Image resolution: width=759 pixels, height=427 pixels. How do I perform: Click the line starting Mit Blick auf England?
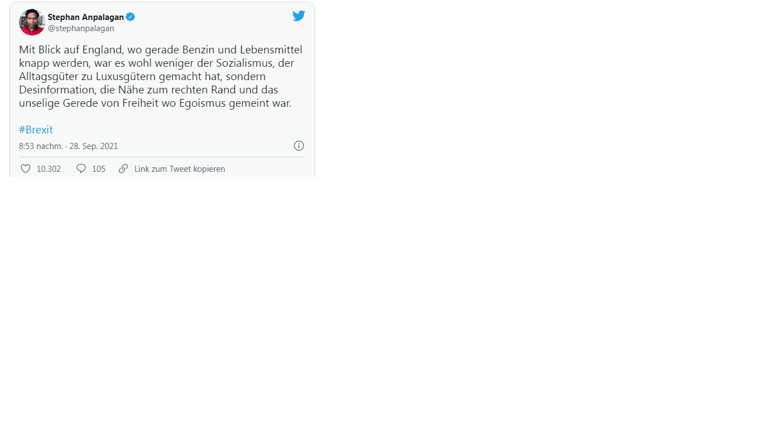click(161, 49)
